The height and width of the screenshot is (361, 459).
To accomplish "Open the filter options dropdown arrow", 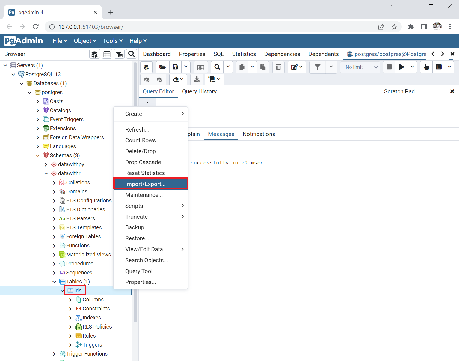I will pos(331,67).
